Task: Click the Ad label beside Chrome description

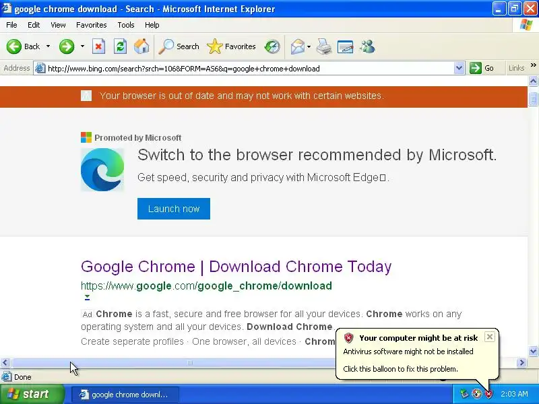Action: (88, 314)
